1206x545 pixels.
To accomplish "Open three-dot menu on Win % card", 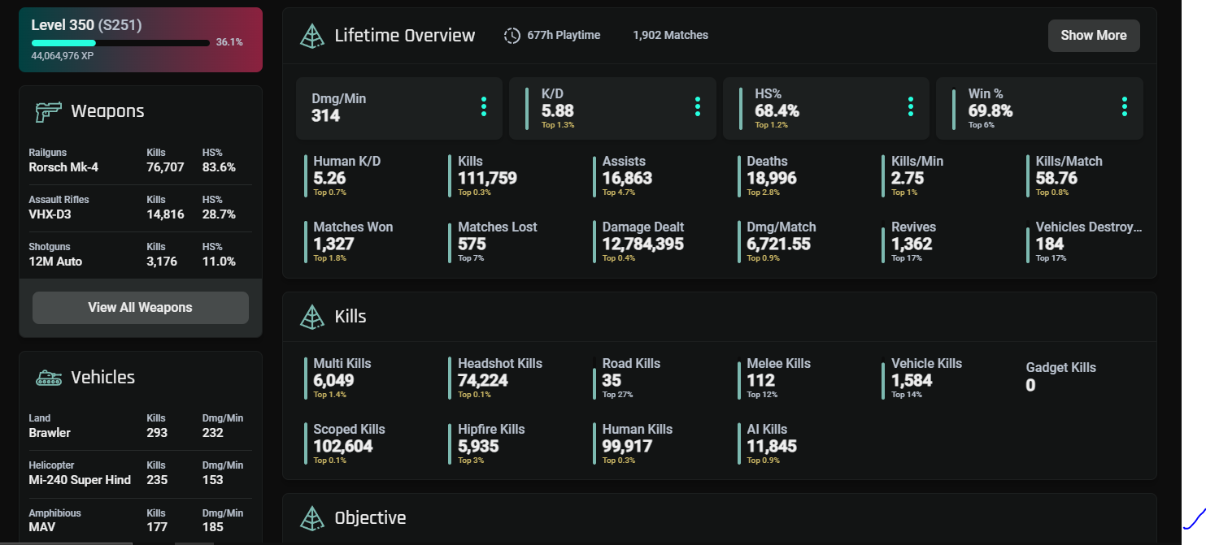I will click(x=1125, y=106).
